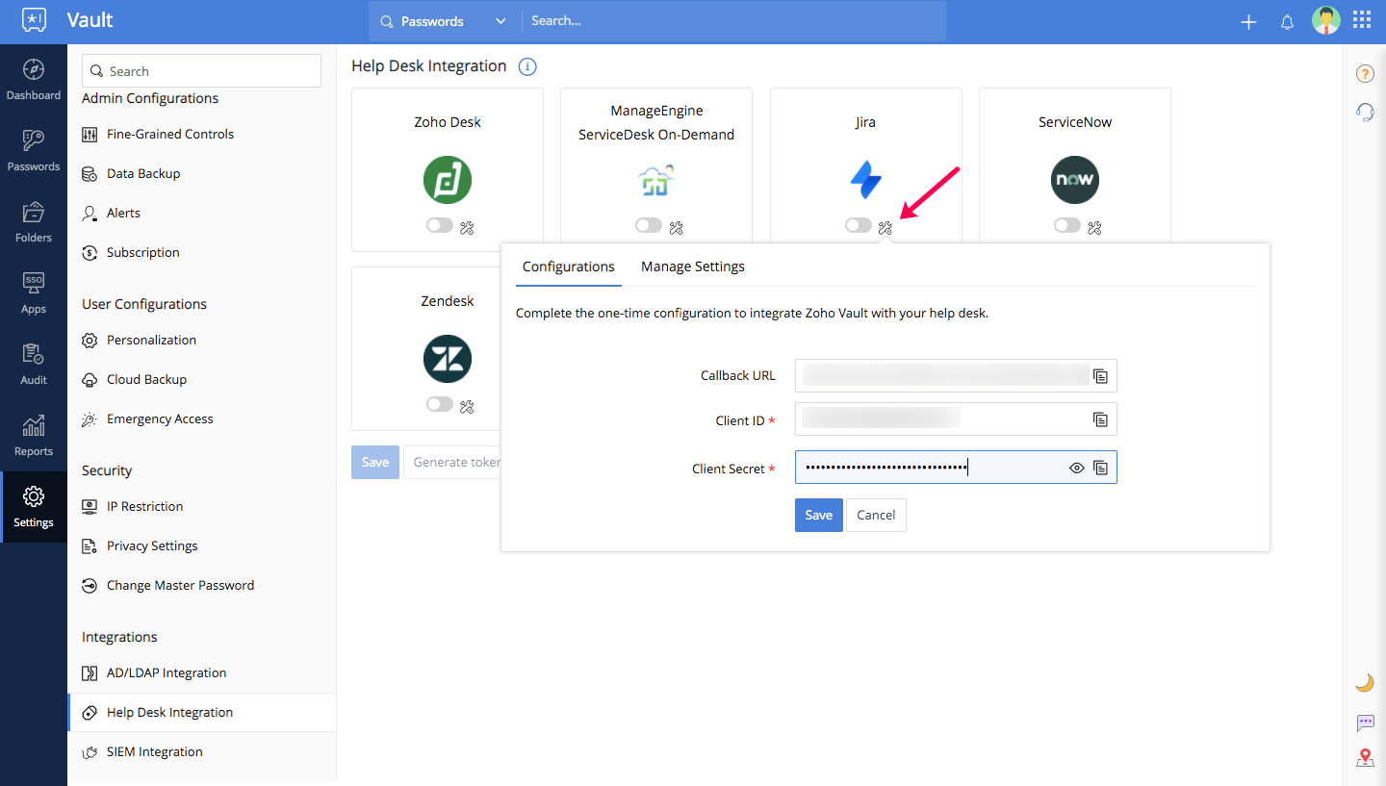Show the Client Secret with eye icon

click(x=1077, y=468)
